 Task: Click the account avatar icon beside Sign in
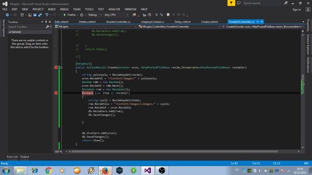coord(308,10)
